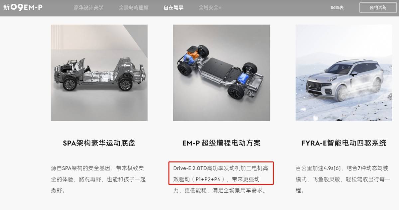The height and width of the screenshot is (210, 399).
Task: Go to the 全域安全+ tab
Action: (210, 7)
